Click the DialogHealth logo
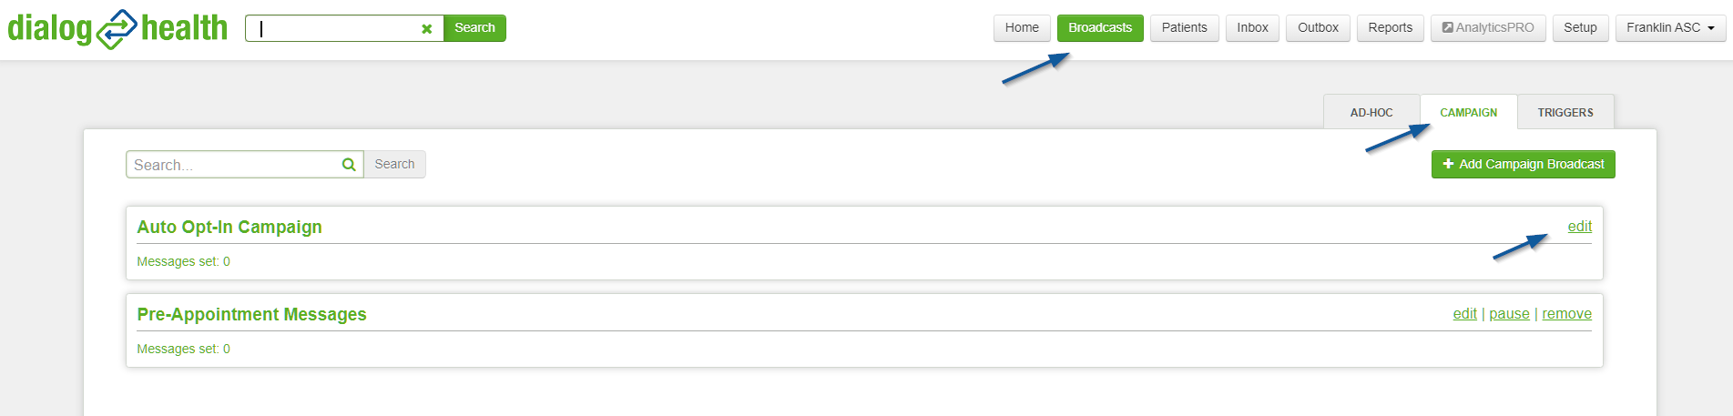Viewport: 1733px width, 416px height. point(117,28)
